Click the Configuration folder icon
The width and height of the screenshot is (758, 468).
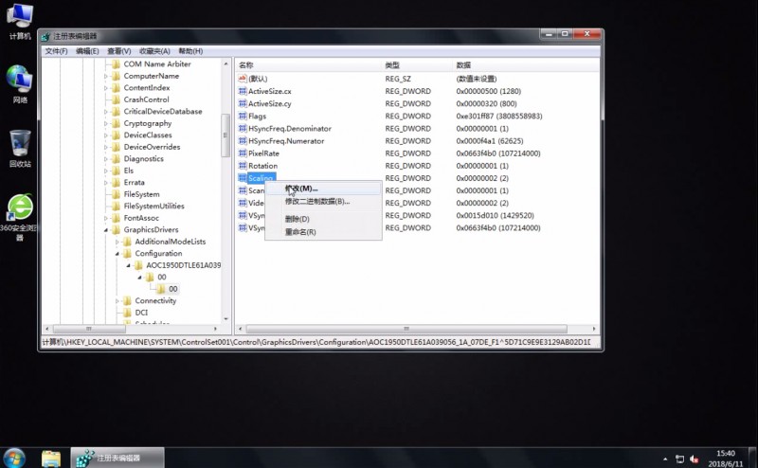point(127,253)
